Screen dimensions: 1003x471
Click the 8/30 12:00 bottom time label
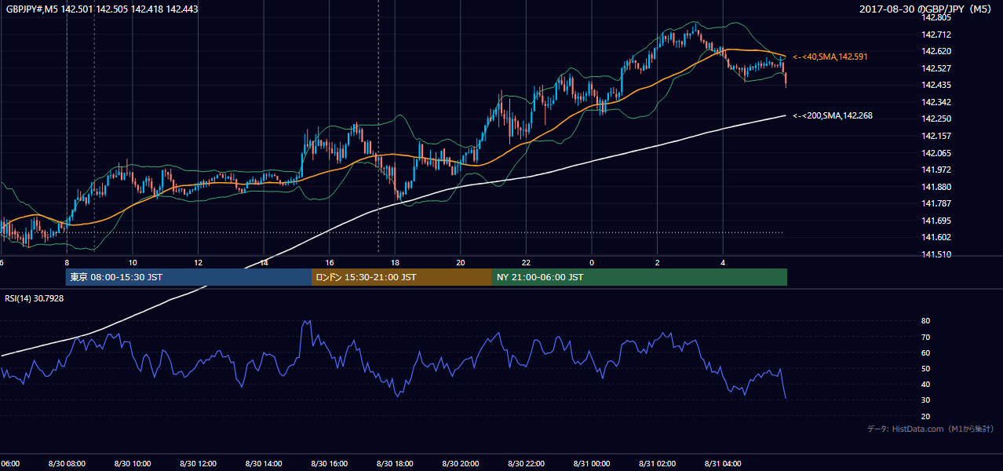[198, 464]
